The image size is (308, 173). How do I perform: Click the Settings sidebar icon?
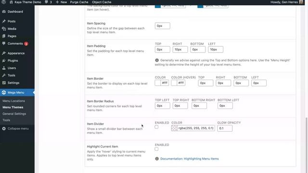[x=4, y=83]
